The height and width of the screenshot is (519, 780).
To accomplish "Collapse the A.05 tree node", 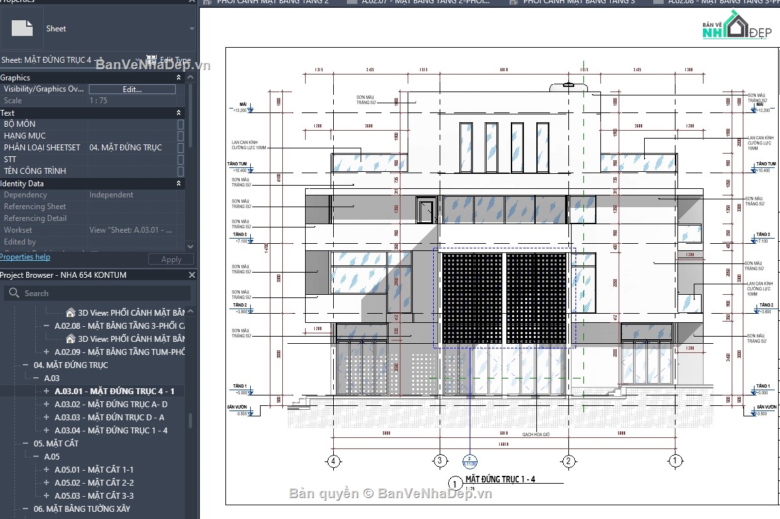I will click(x=36, y=457).
